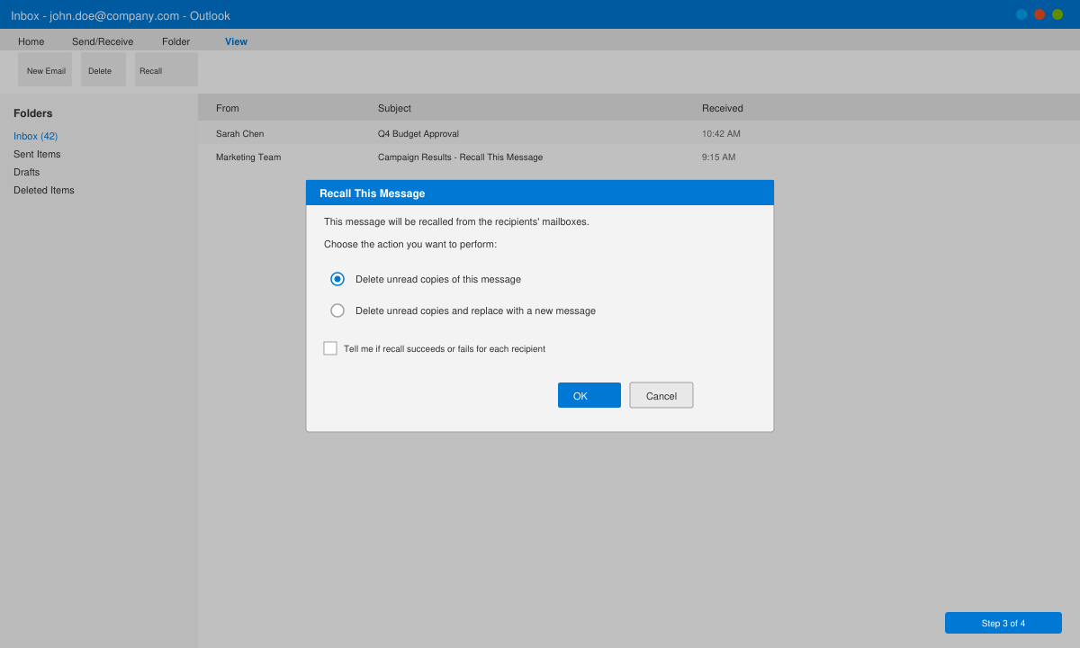Screen dimensions: 1080x648
Task: Open the Sent Items folder
Action: pos(37,154)
